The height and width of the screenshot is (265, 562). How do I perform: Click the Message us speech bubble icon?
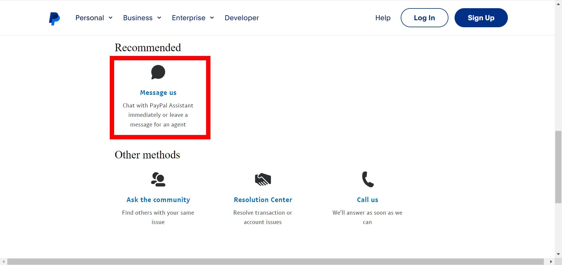point(158,72)
